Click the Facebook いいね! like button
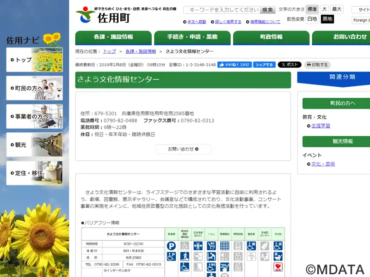 pos(234,65)
